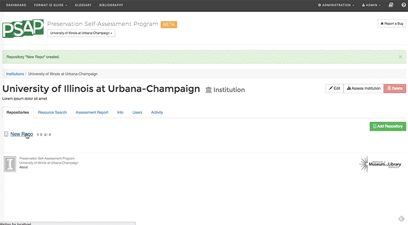408x225 pixels.
Task: Open the Bibliography page
Action: click(x=111, y=5)
